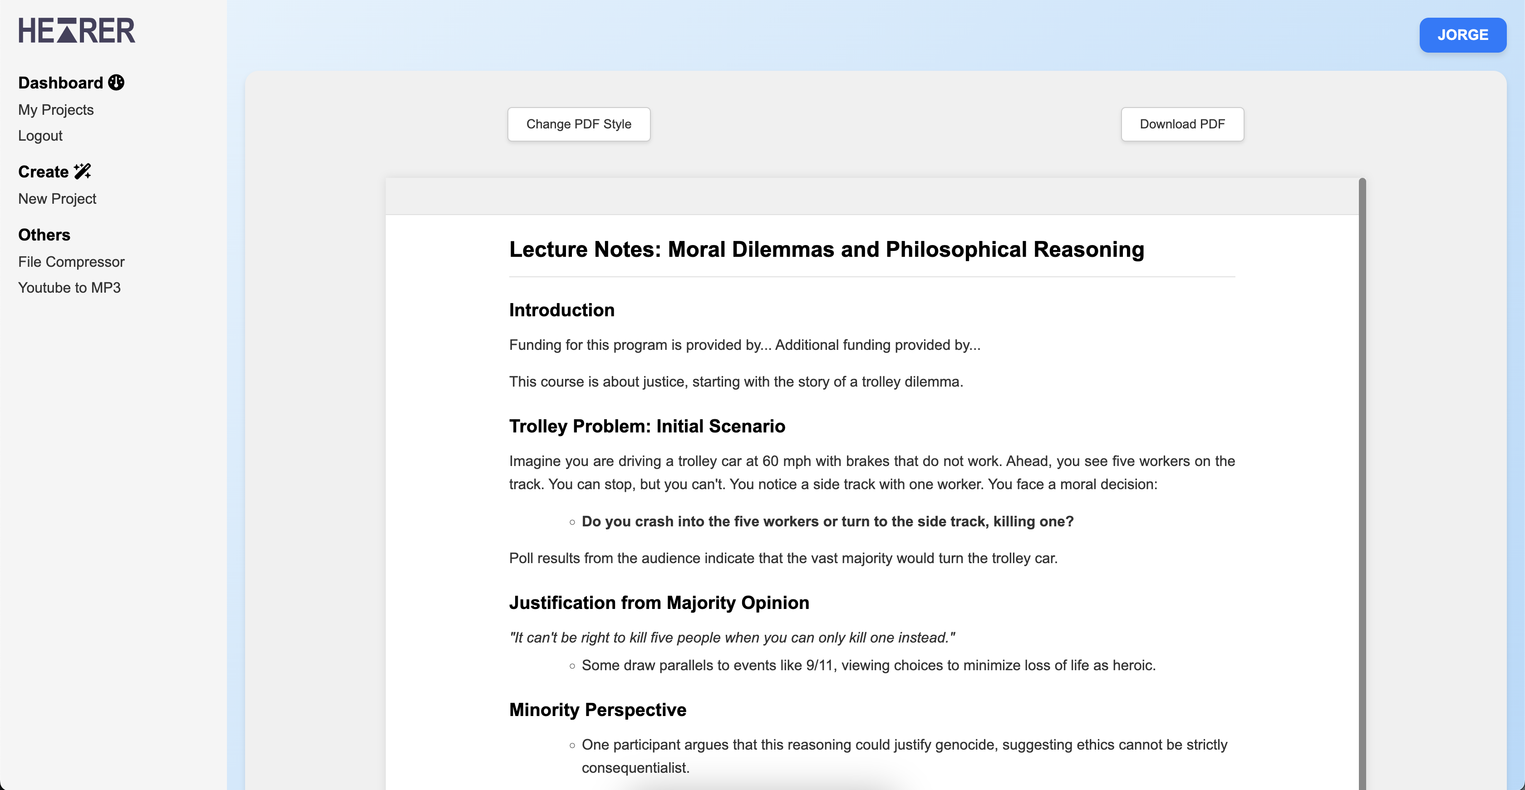
Task: Click the Logout link
Action: 39,136
